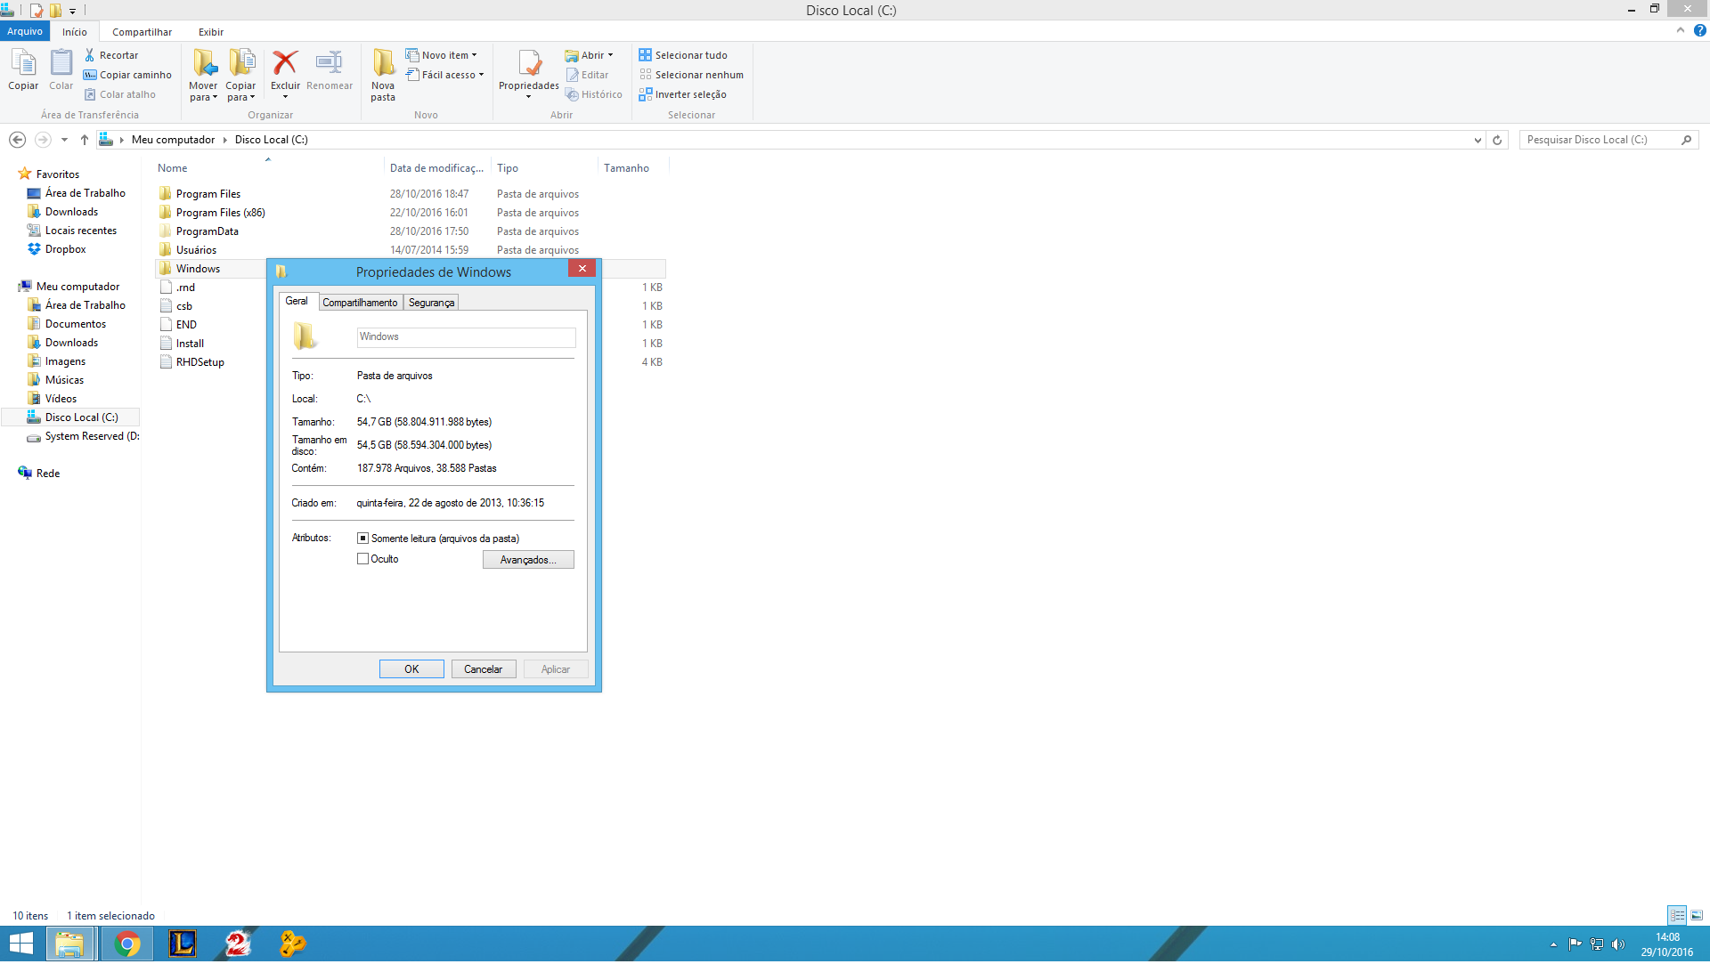This screenshot has width=1710, height=964.
Task: Click the OK button in dialog
Action: (411, 669)
